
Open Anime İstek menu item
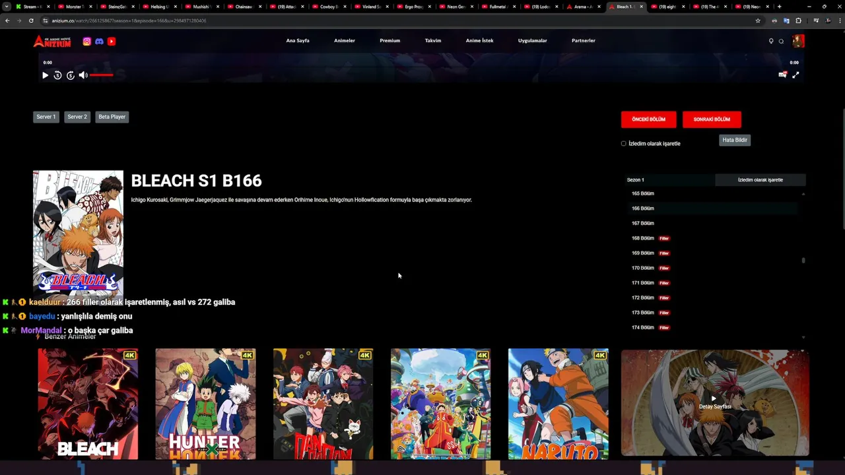tap(479, 41)
